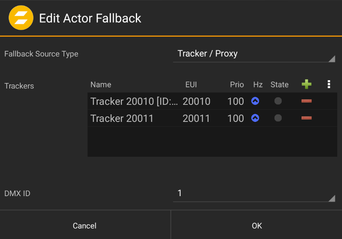342x239 pixels.
Task: Click the blue Hz arrow for Tracker 20010
Action: [255, 101]
